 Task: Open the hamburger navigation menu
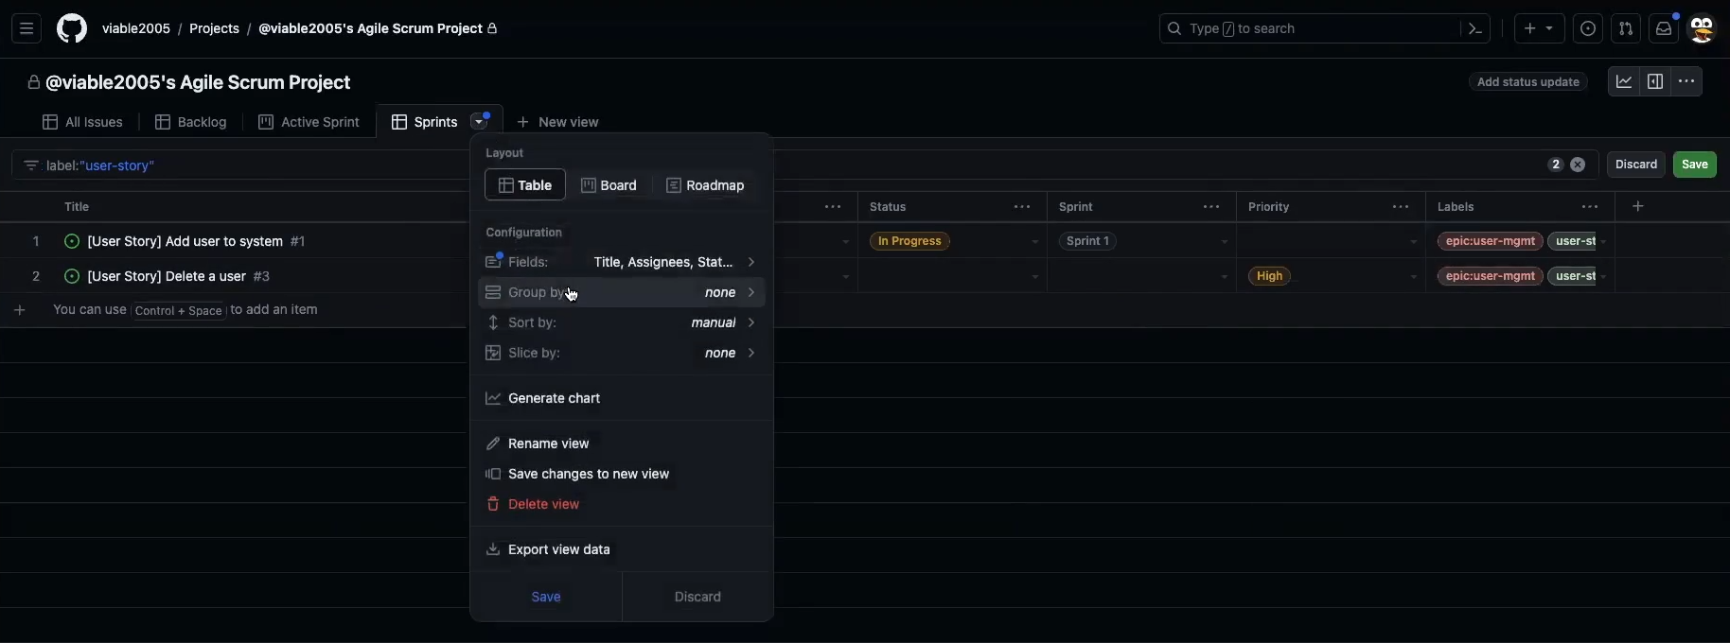[x=26, y=28]
